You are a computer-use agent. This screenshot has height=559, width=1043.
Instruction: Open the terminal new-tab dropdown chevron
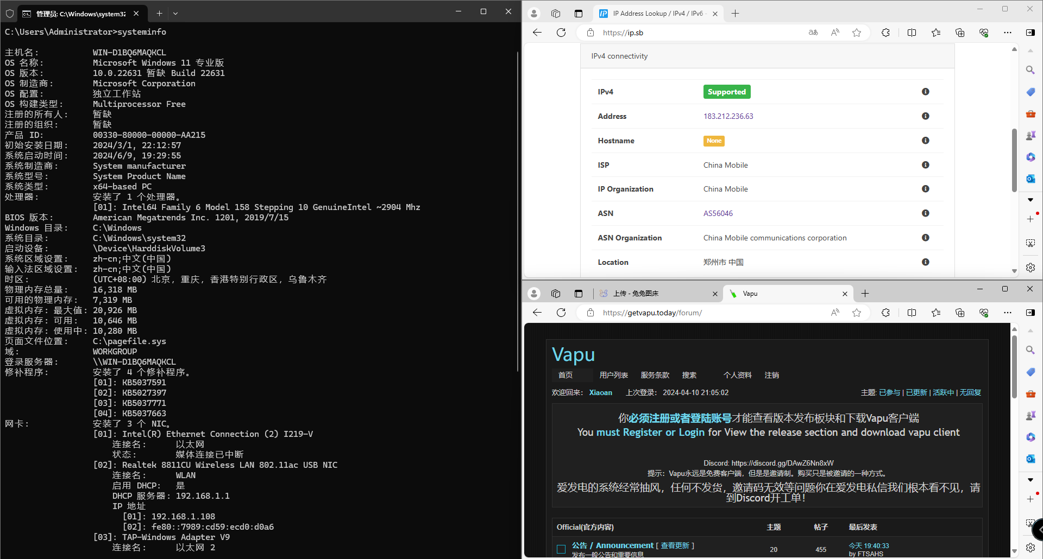point(175,14)
